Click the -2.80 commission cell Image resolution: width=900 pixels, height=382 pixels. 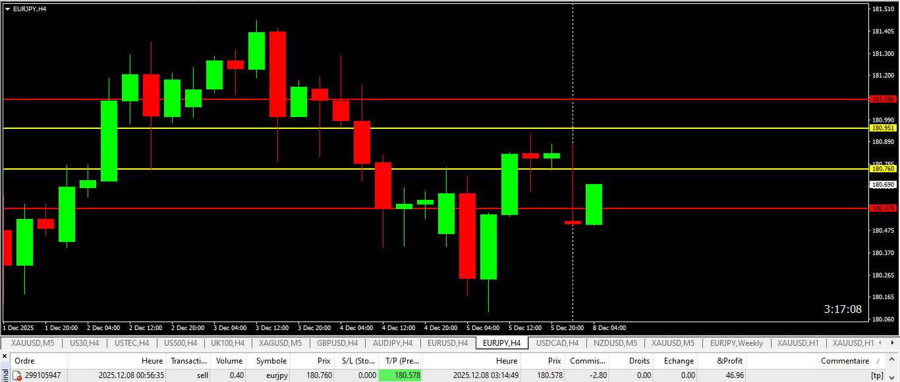coord(598,375)
